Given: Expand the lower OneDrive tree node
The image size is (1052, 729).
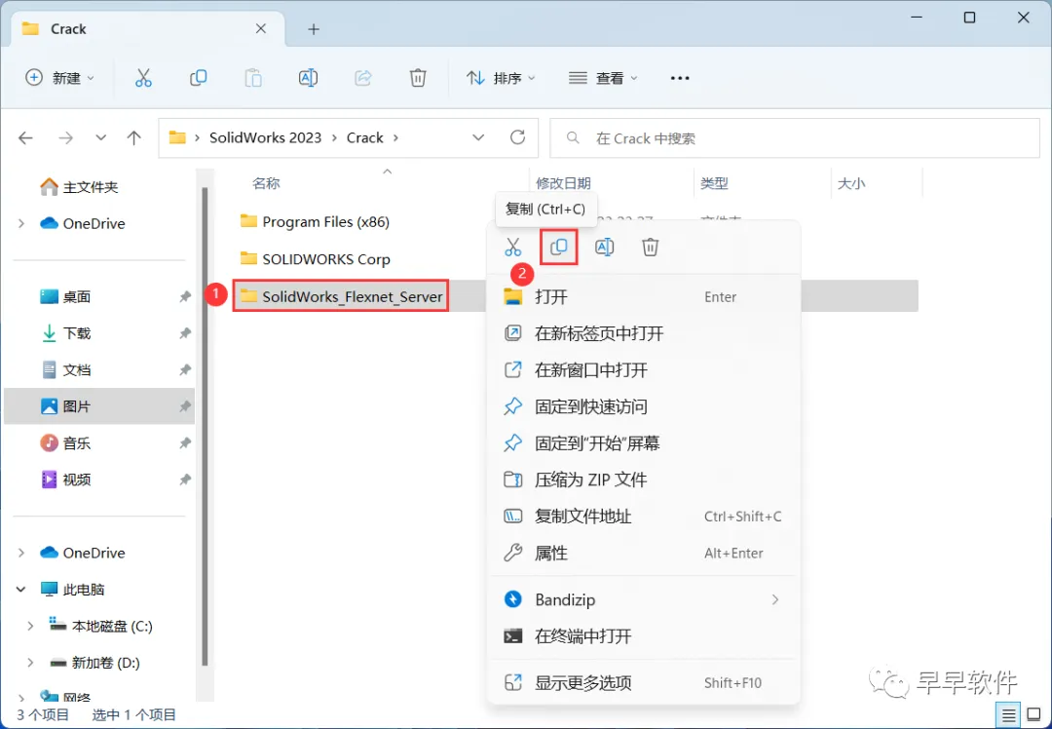Looking at the screenshot, I should [20, 554].
